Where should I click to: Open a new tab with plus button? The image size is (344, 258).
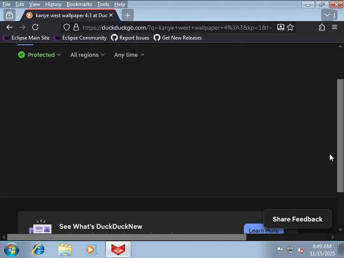(127, 15)
